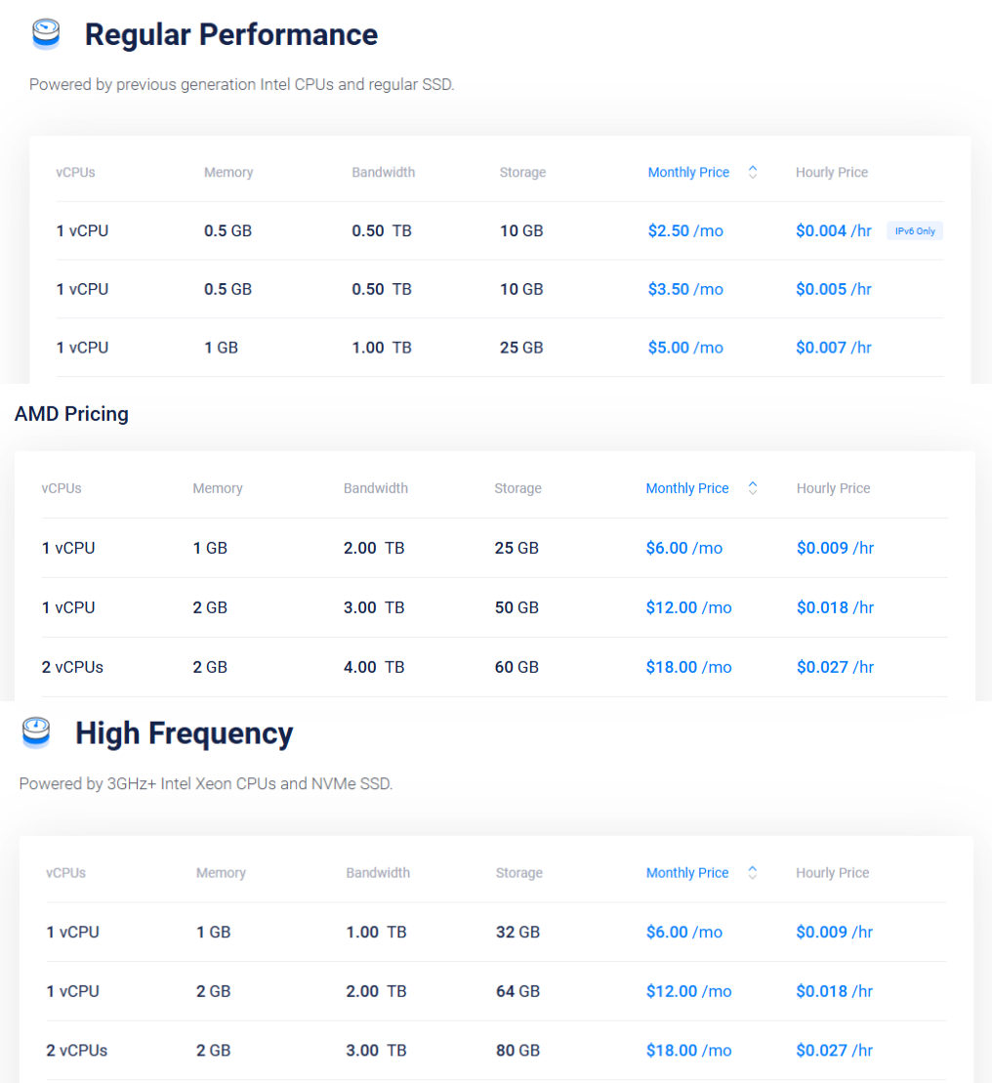Image resolution: width=992 pixels, height=1083 pixels.
Task: Sort Regular Performance by Monthly Price header
Action: (688, 173)
